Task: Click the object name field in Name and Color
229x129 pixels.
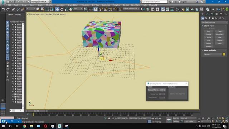Action: pyautogui.click(x=213, y=54)
